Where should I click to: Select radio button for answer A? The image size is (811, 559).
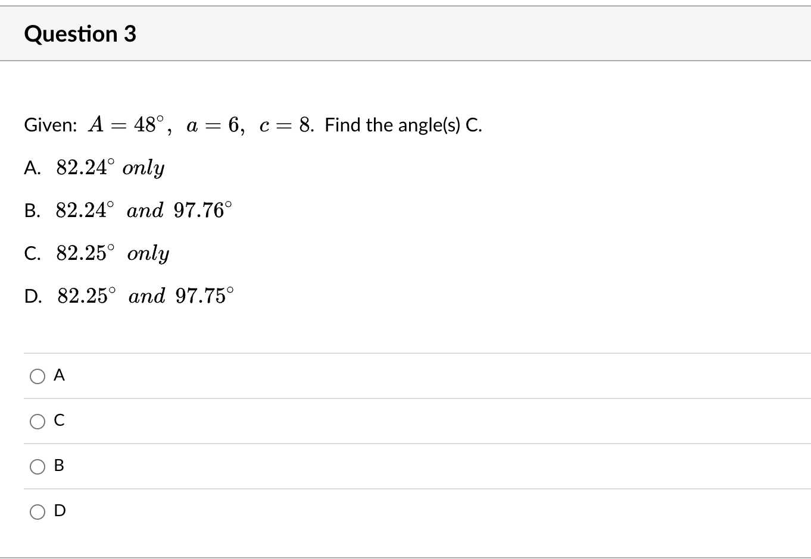point(38,376)
